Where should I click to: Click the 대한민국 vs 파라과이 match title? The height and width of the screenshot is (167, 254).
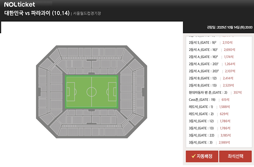[37, 13]
